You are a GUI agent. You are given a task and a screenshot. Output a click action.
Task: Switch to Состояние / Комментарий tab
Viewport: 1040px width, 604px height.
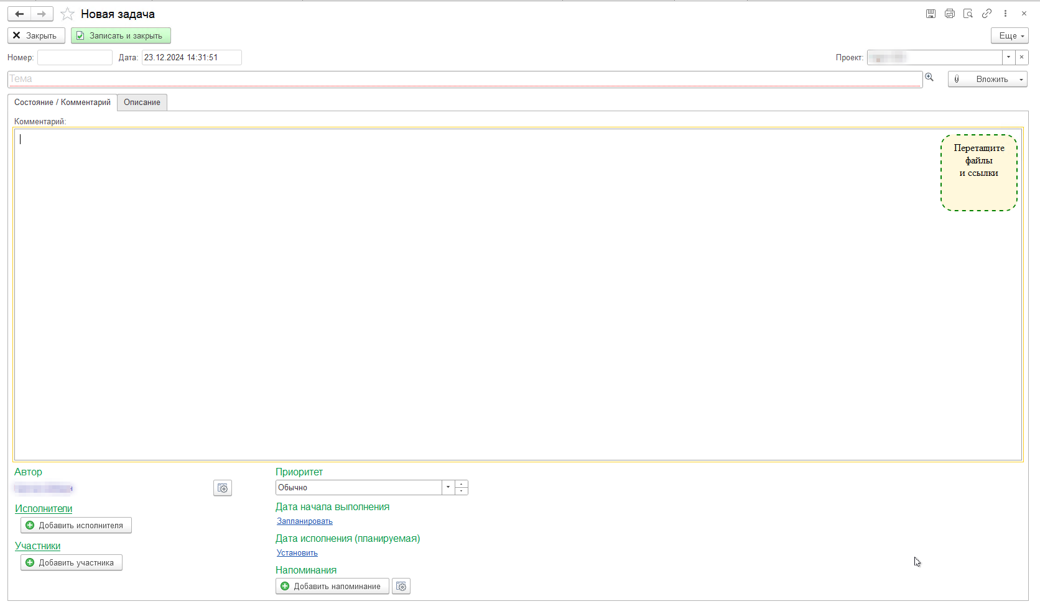tap(62, 102)
